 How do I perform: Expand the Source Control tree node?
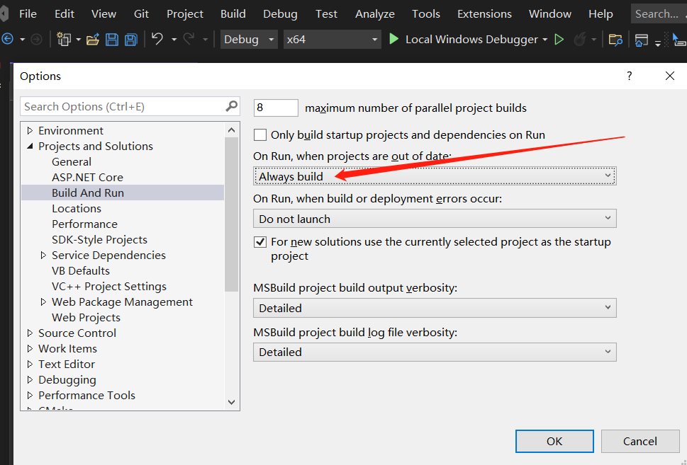(30, 333)
